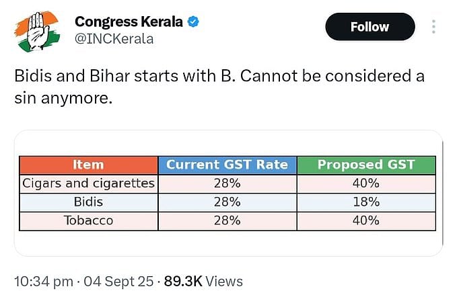The height and width of the screenshot is (293, 457).
Task: Open the @INCKerala handle link
Action: [114, 39]
